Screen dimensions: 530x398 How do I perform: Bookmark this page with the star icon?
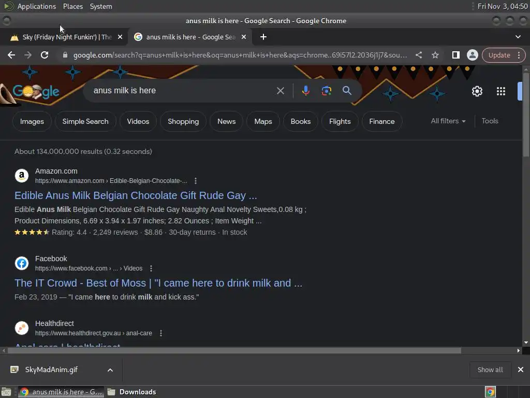point(435,55)
